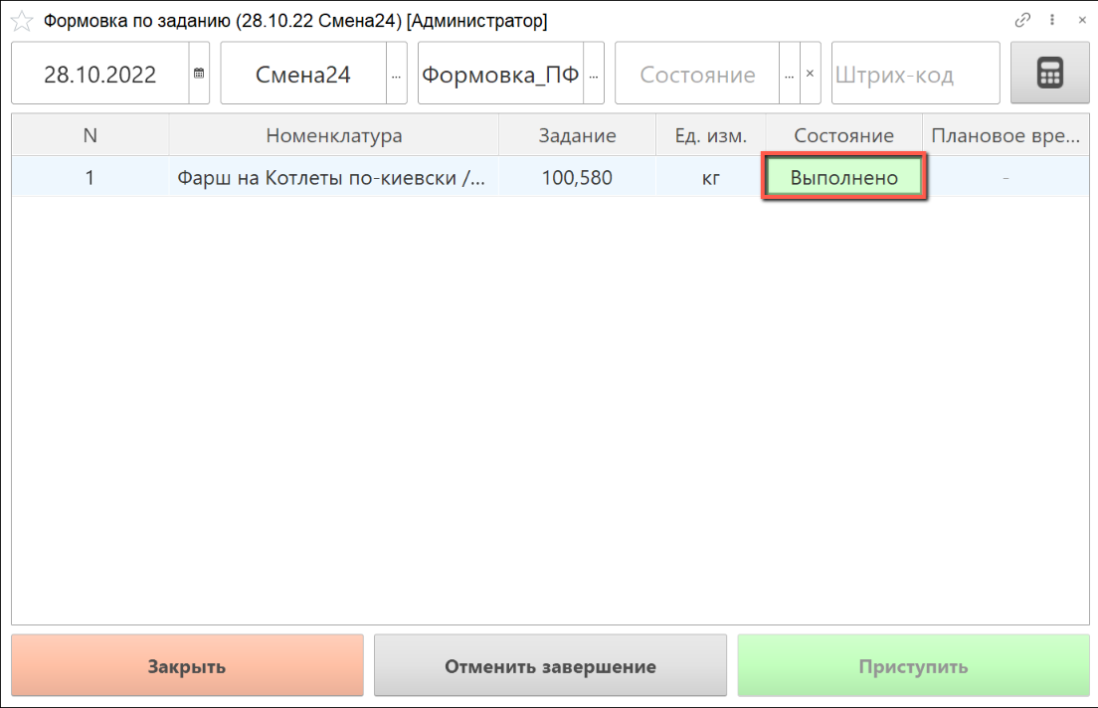This screenshot has width=1098, height=708.
Task: Open selection list for Состояние filter field
Action: (x=790, y=74)
